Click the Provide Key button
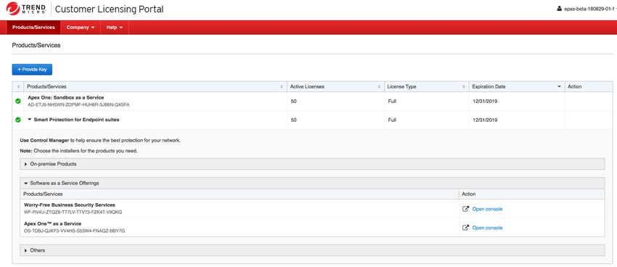 [32, 69]
